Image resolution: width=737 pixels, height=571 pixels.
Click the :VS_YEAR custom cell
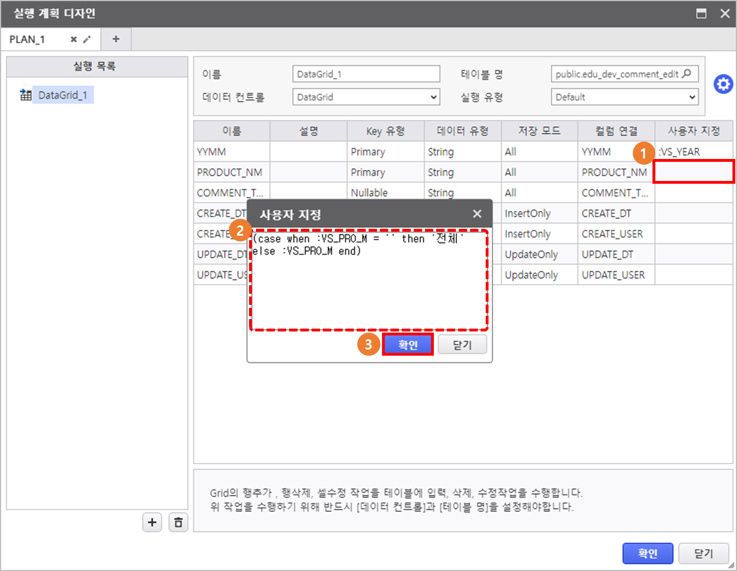tap(694, 152)
